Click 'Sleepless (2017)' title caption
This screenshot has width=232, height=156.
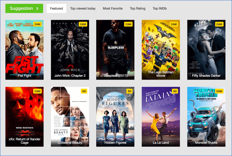click(115, 76)
